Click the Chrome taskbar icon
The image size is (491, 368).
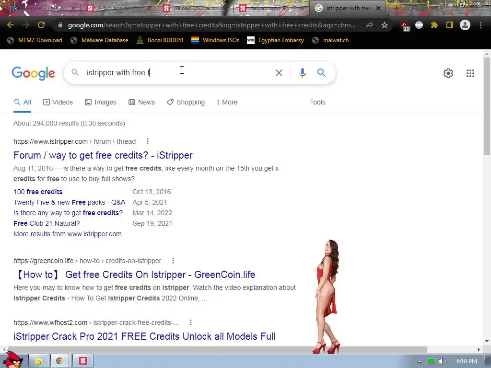(x=59, y=361)
